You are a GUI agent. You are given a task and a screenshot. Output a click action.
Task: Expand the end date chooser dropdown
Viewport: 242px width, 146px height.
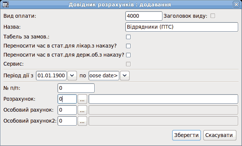[125, 75]
